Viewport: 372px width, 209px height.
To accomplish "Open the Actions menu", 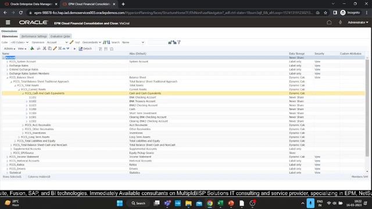I will tap(9, 49).
